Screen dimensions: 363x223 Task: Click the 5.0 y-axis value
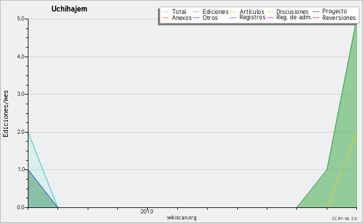pyautogui.click(x=21, y=19)
